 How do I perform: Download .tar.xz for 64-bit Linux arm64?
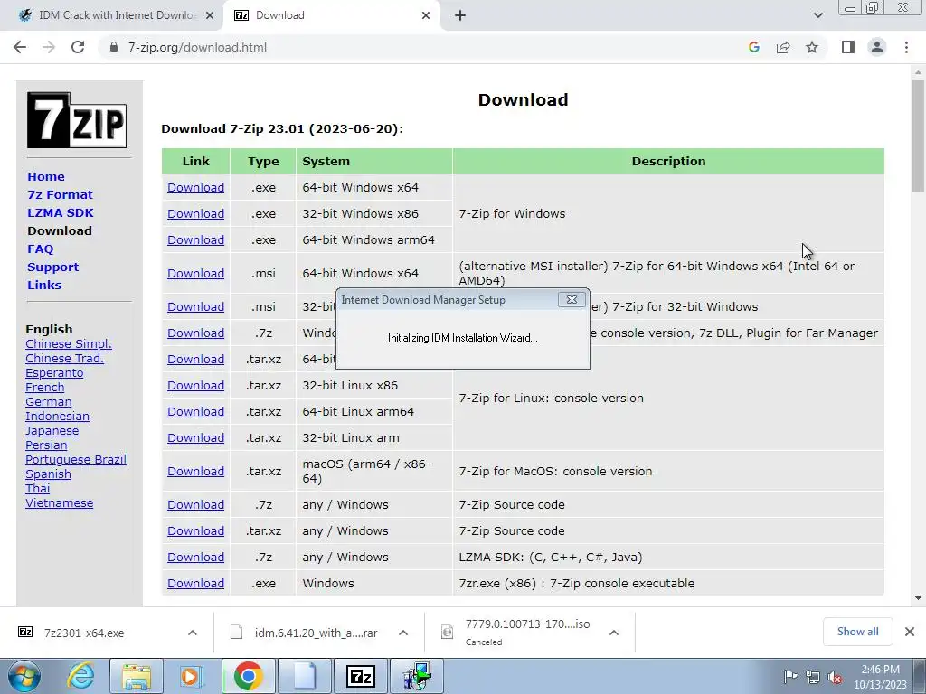click(x=195, y=412)
